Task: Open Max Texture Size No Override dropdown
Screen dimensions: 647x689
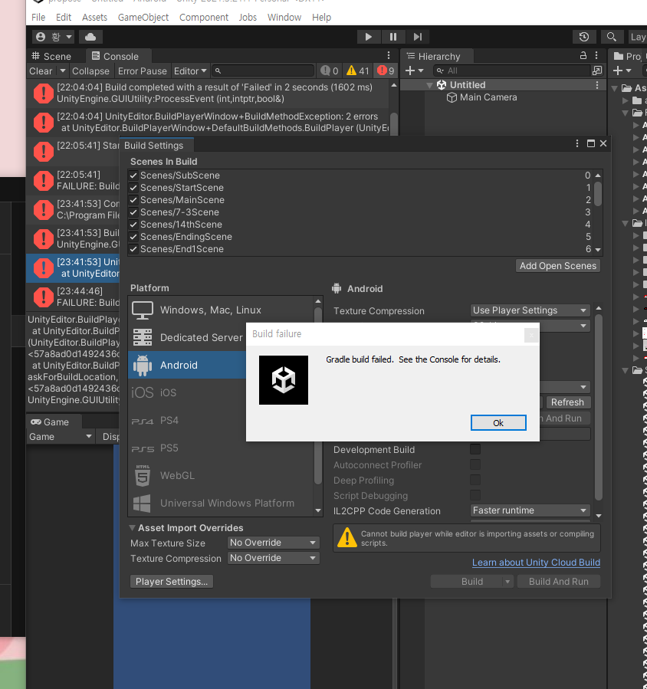Action: (x=273, y=543)
